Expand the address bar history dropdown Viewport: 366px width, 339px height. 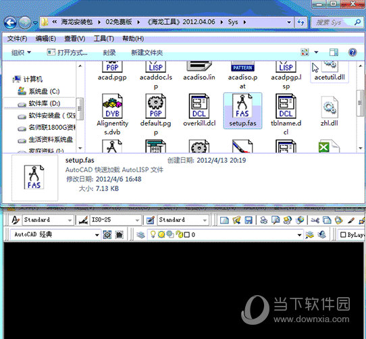pyautogui.click(x=289, y=22)
